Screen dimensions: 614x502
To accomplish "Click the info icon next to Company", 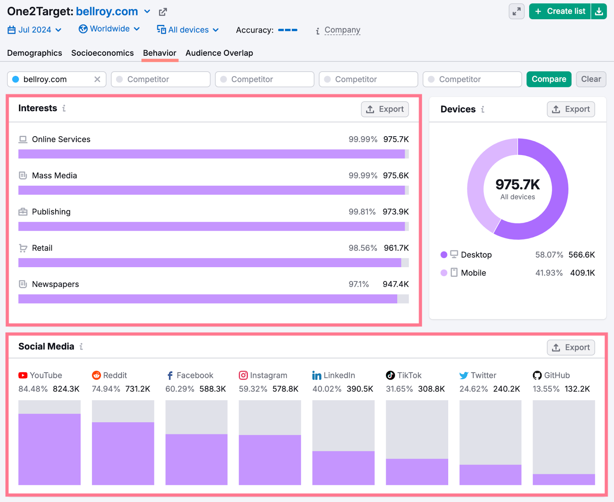I will tap(318, 31).
